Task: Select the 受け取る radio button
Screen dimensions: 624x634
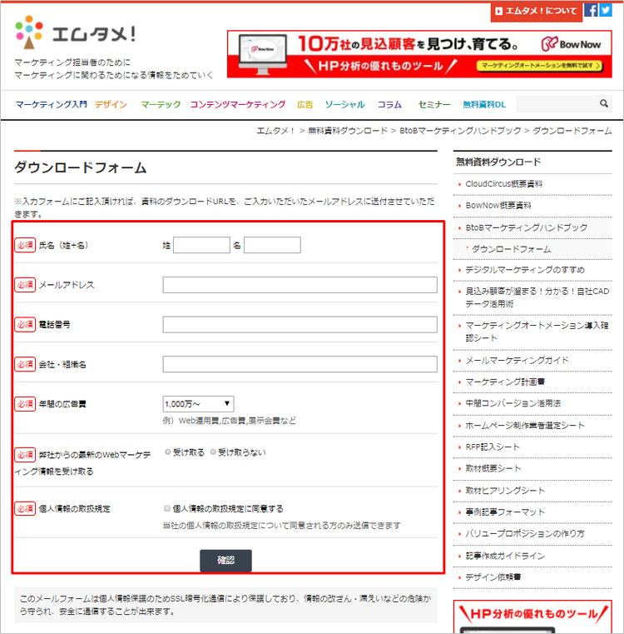Action: (168, 452)
